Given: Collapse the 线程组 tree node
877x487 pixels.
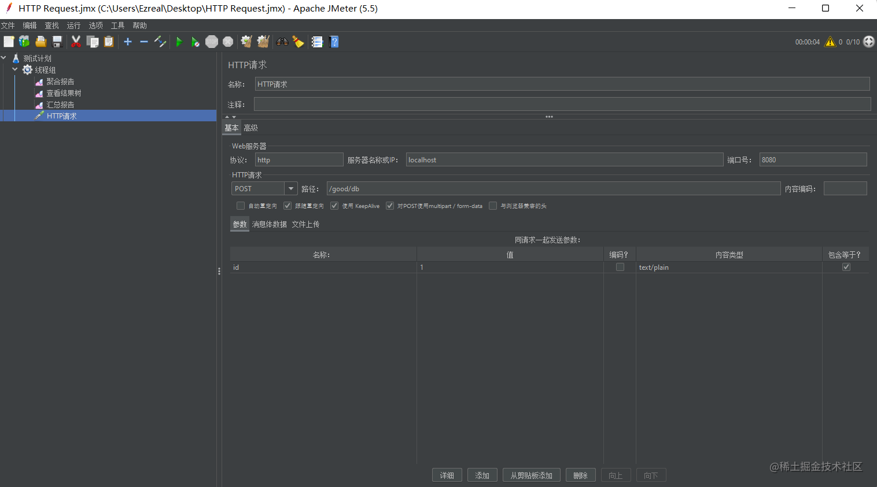Looking at the screenshot, I should [14, 69].
